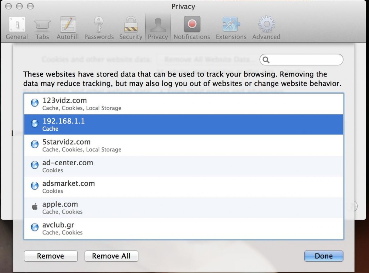Select the Privacy tab
This screenshot has width=369, height=273.
[158, 29]
